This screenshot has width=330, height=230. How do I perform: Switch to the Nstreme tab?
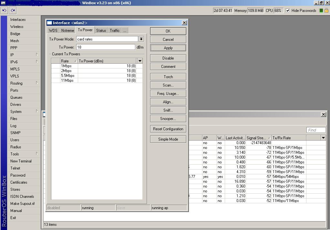[x=67, y=31]
